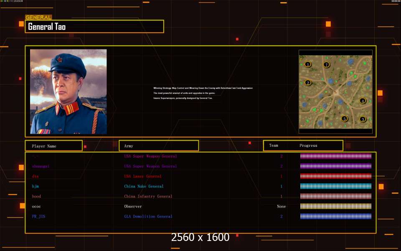Click the blue progress bar for PR_JIS
This screenshot has width=401, height=251.
coord(336,216)
